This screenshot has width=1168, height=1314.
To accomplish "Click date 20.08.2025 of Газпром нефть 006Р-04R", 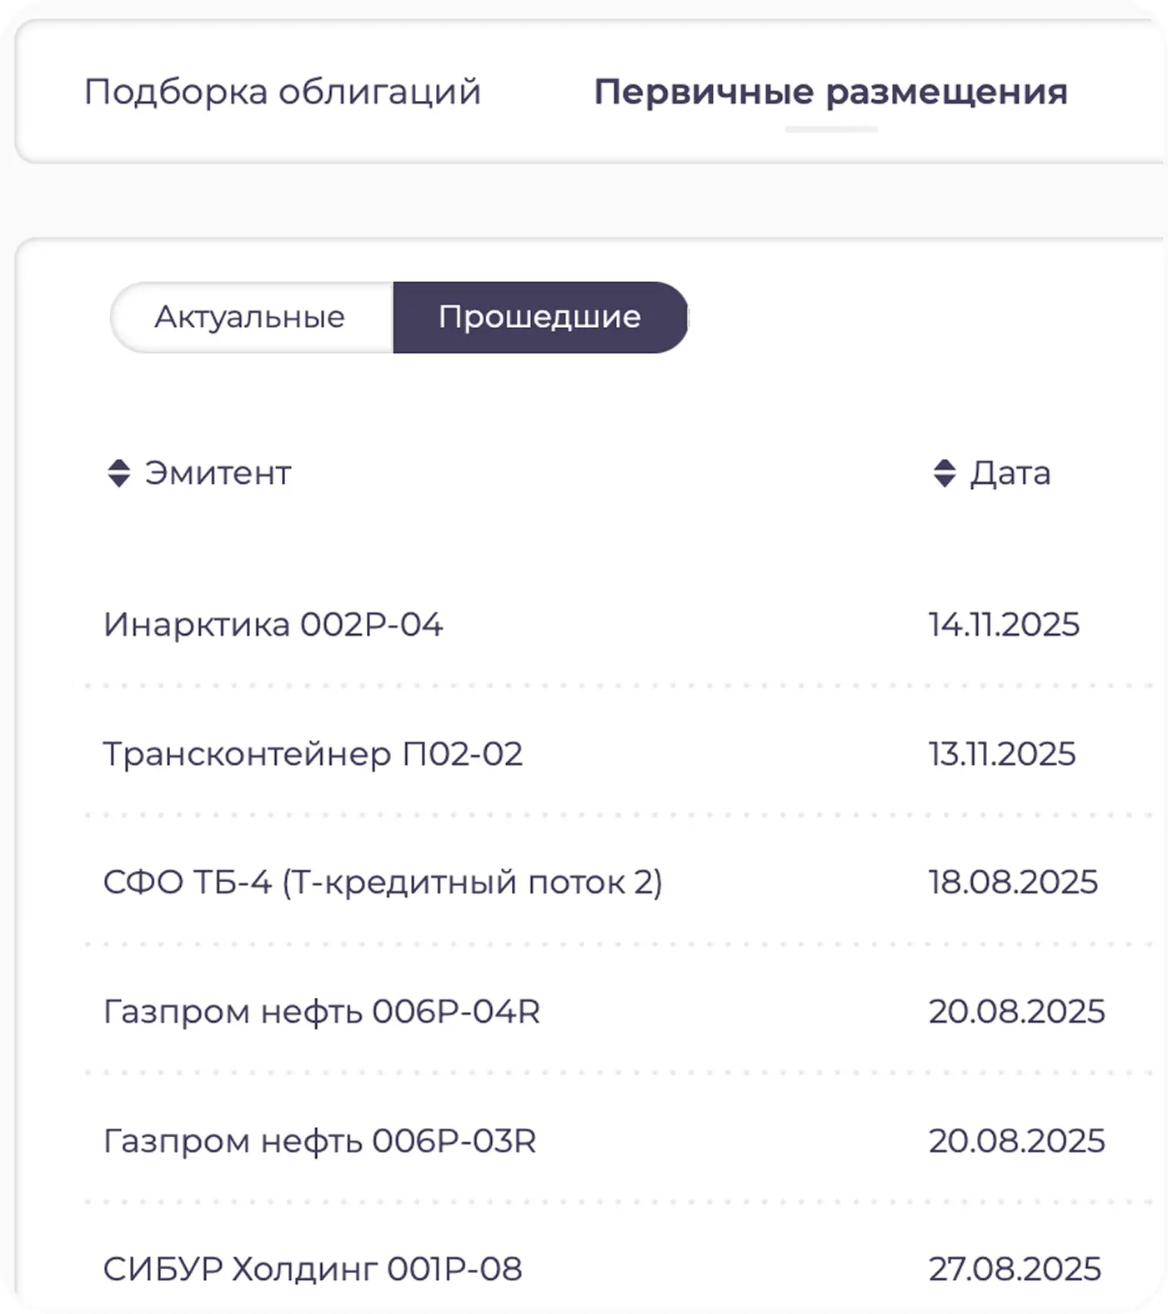I will click(x=1016, y=1012).
